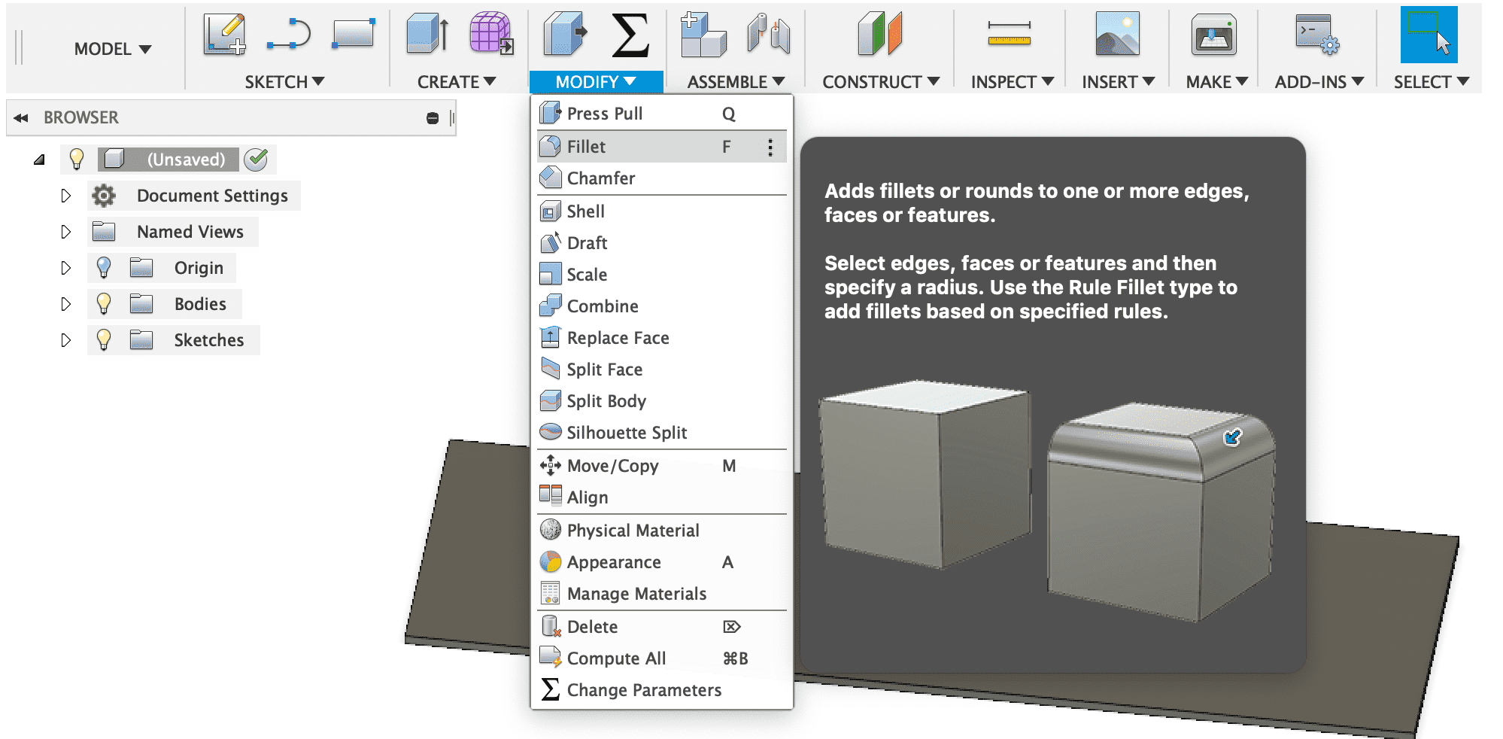Collapse the Browser panel using double arrows

[x=21, y=118]
